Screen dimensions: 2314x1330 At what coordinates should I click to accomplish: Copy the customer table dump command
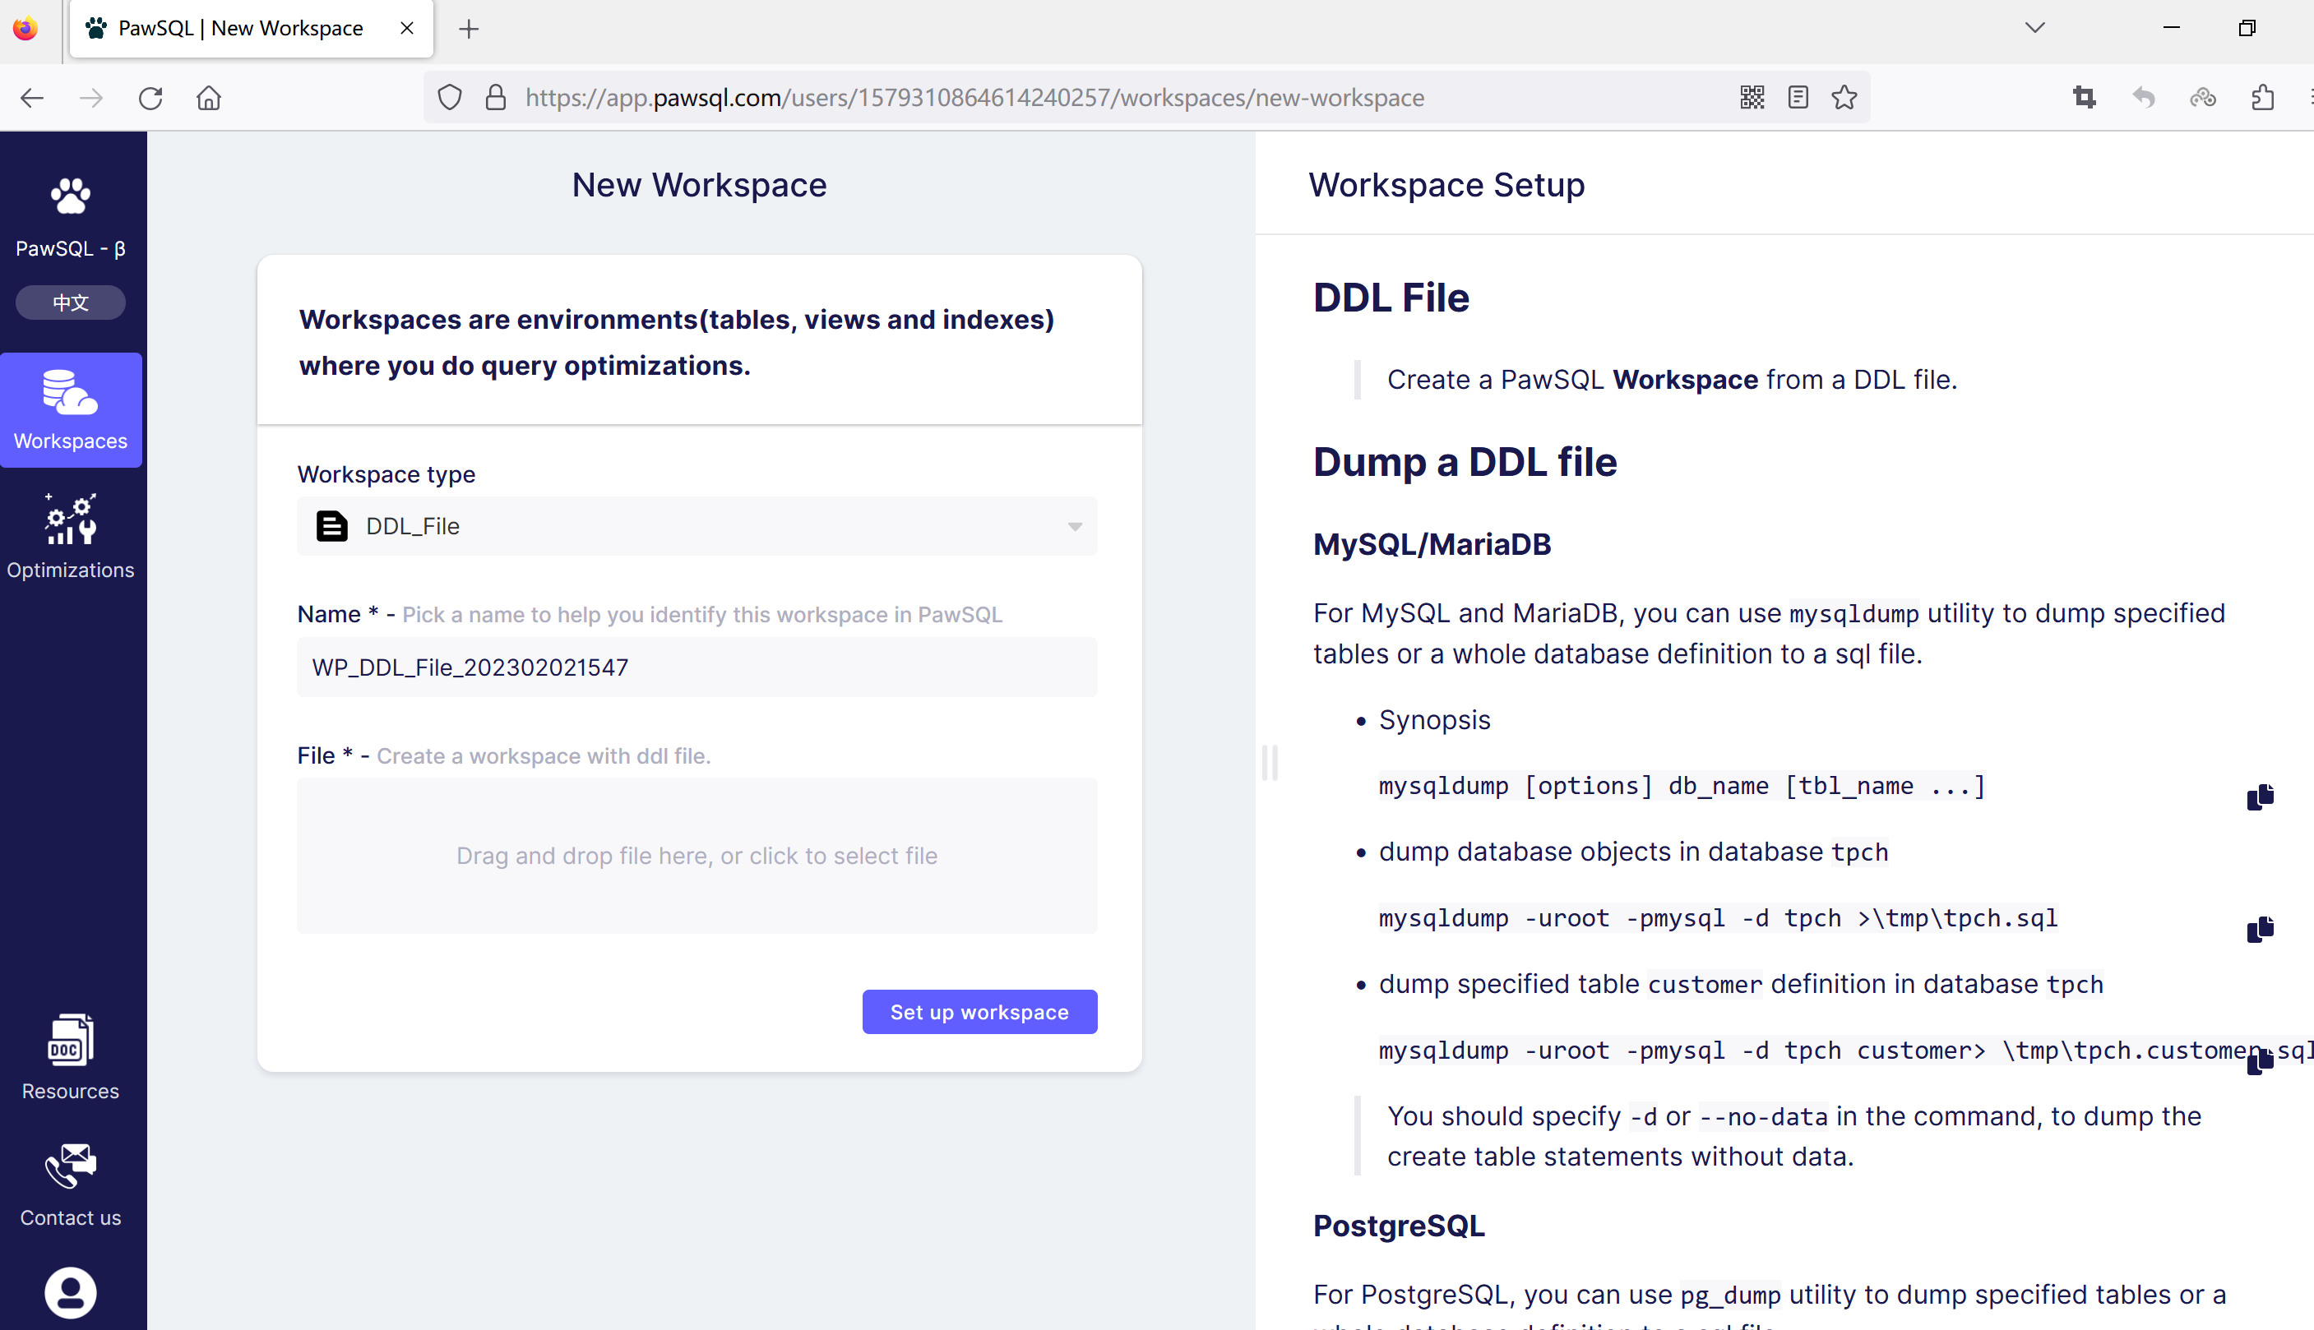2259,1060
